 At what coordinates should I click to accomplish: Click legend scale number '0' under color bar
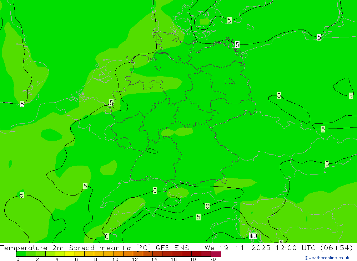pyautogui.click(x=18, y=259)
